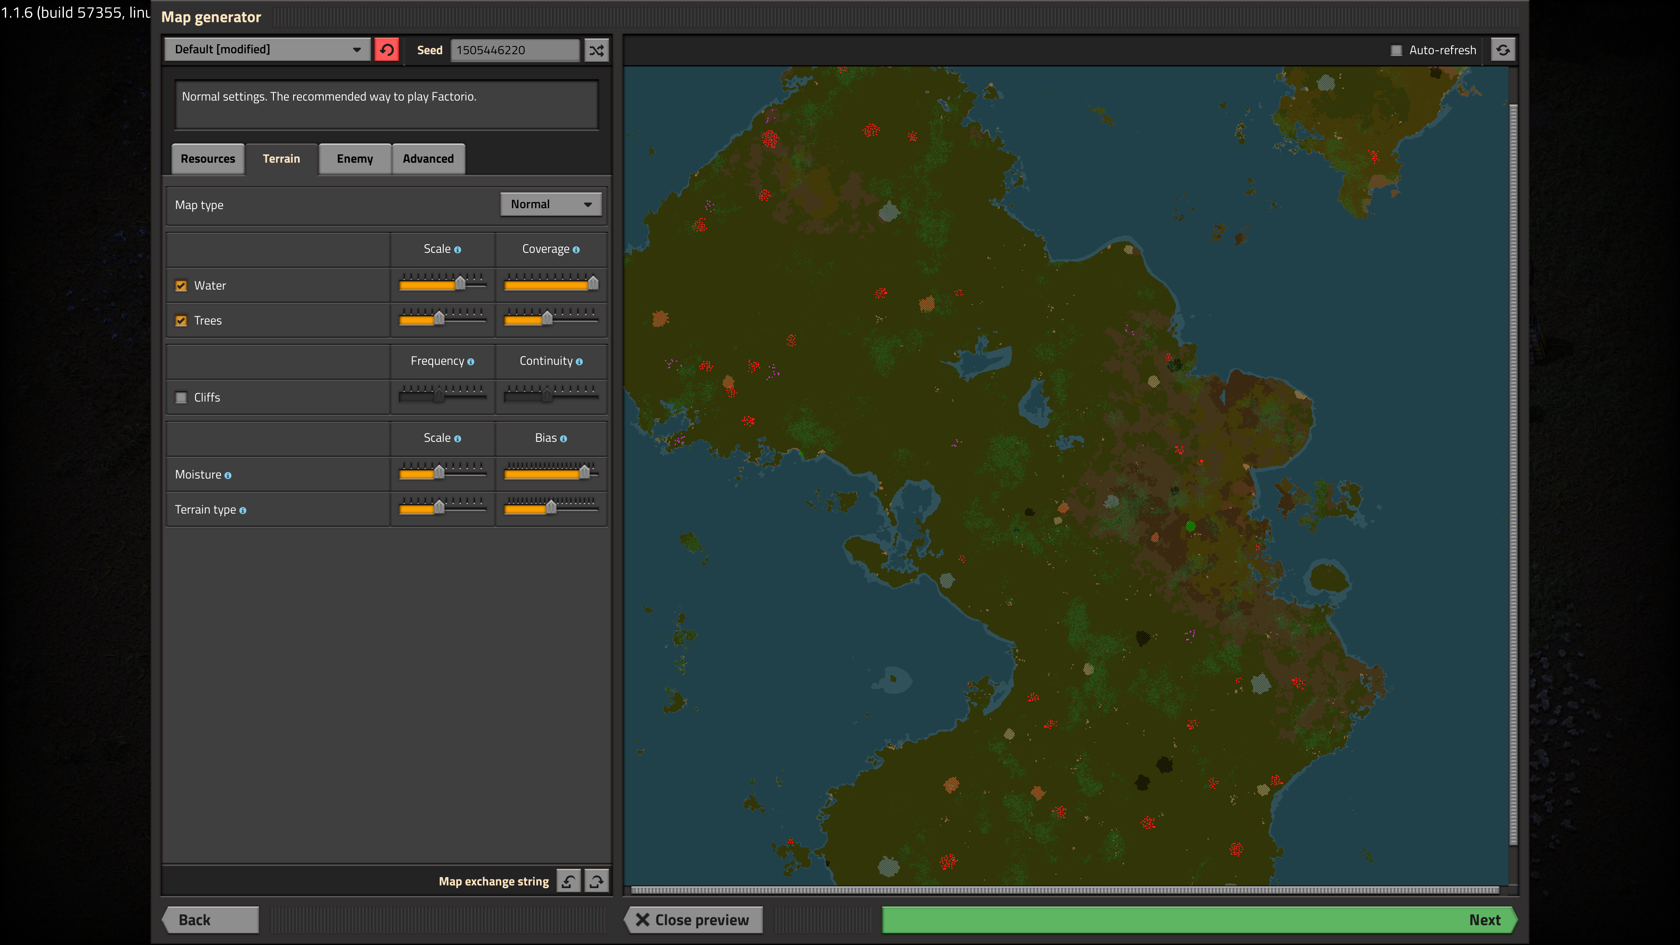Adjust the Moisture scale slider
1680x945 pixels.
(443, 473)
